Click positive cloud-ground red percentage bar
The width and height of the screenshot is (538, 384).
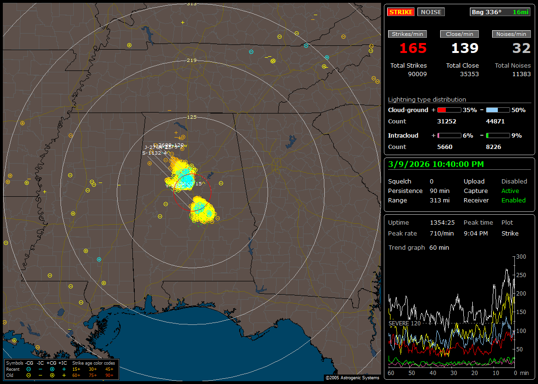pos(449,110)
